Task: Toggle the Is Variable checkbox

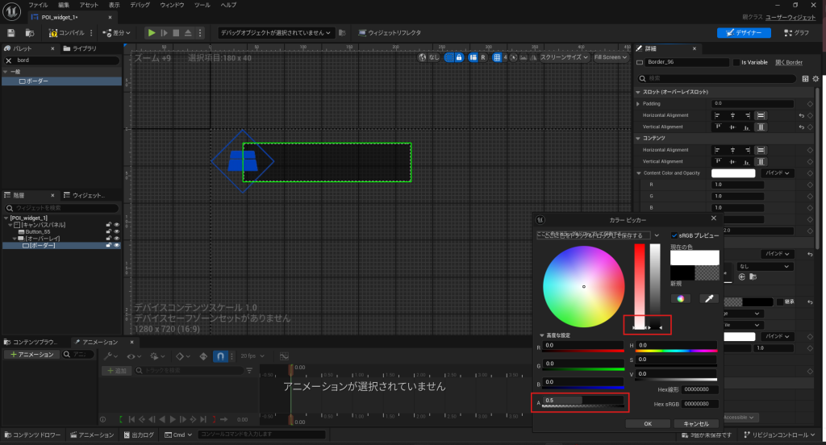Action: pyautogui.click(x=735, y=62)
